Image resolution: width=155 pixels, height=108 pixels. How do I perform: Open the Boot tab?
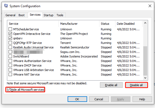[x=21, y=15]
